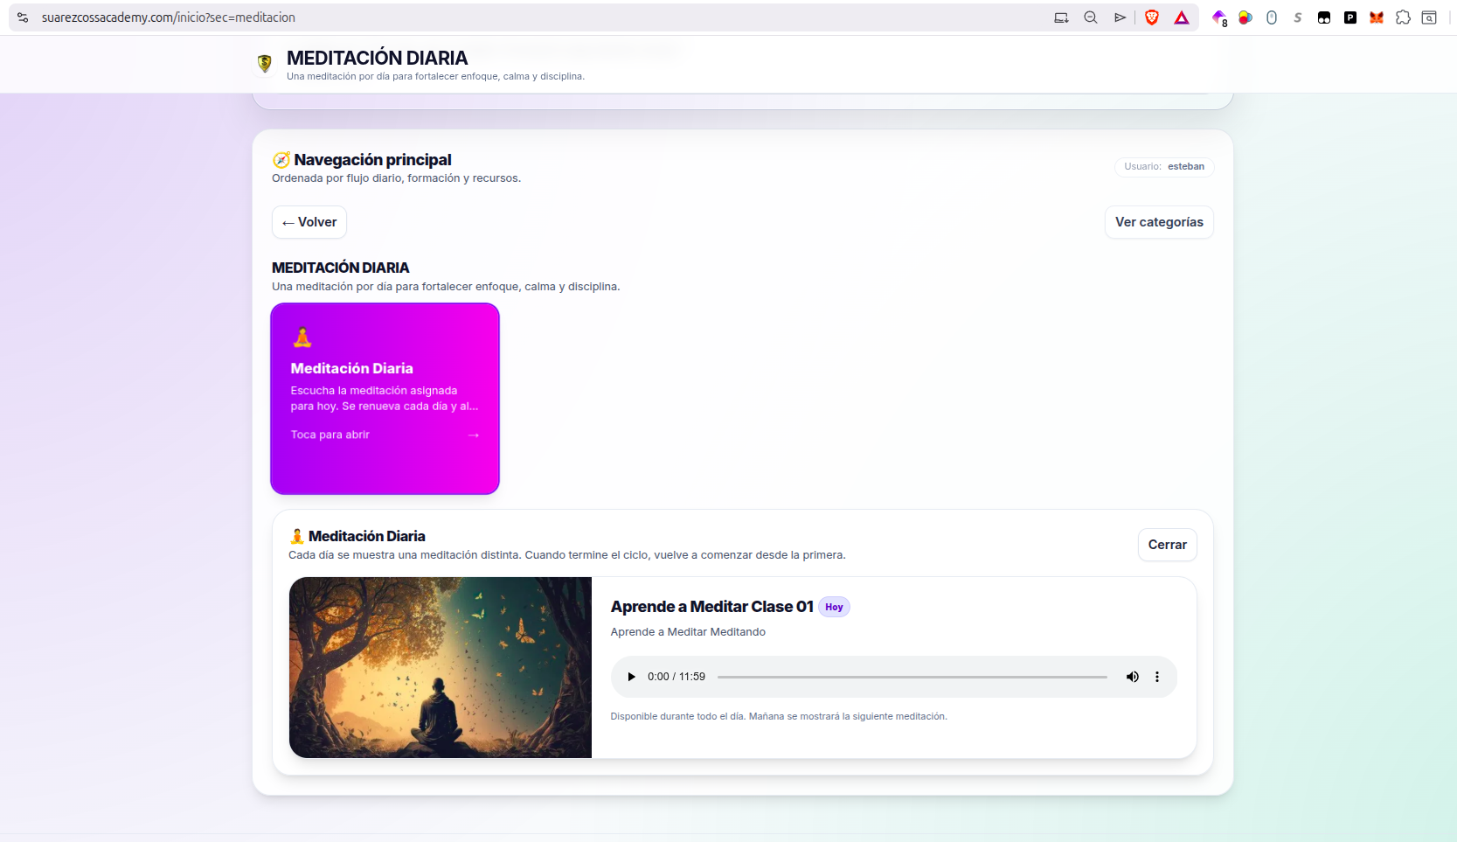Screen dimensions: 1457x842
Task: Click the zoom magnifier icon in address bar
Action: click(x=1091, y=17)
